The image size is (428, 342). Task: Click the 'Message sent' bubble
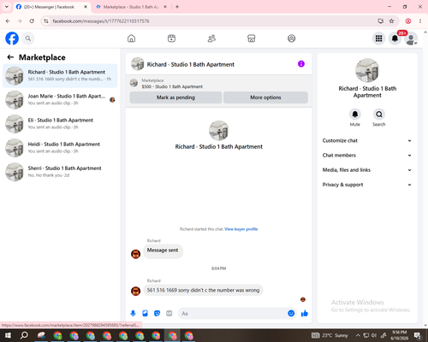point(163,251)
